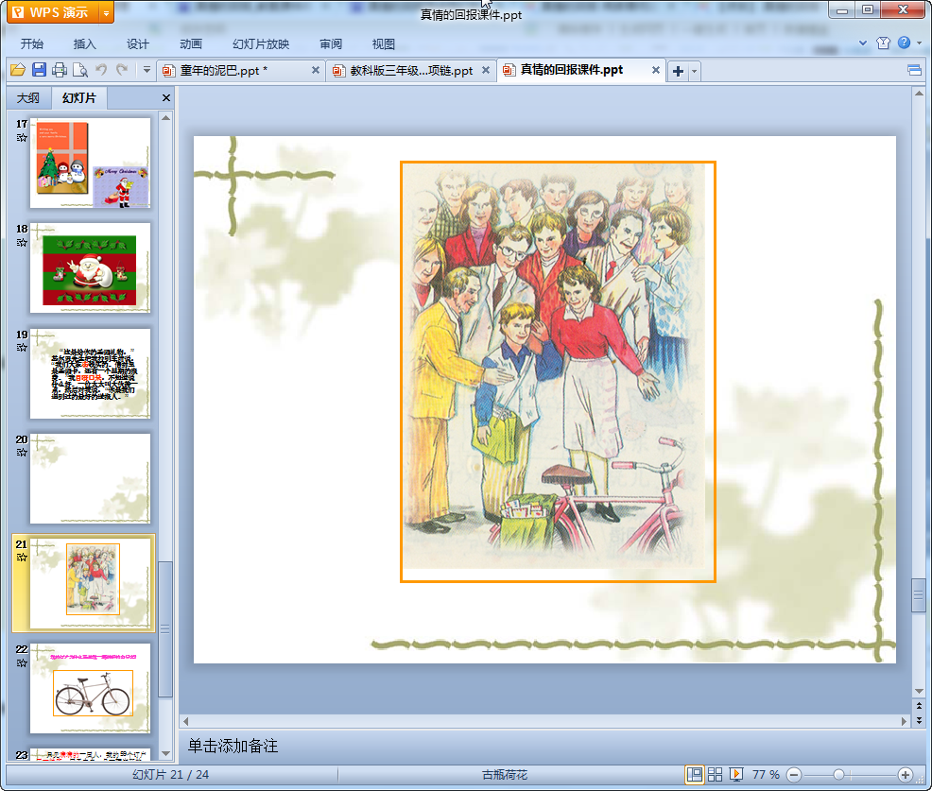
Task: Click horizontal scrollbar left arrow
Action: pyautogui.click(x=186, y=721)
